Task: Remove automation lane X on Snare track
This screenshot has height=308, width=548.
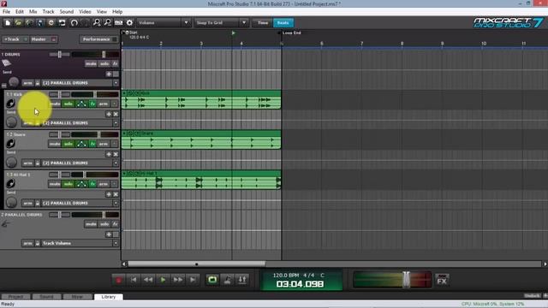Action: [116, 154]
